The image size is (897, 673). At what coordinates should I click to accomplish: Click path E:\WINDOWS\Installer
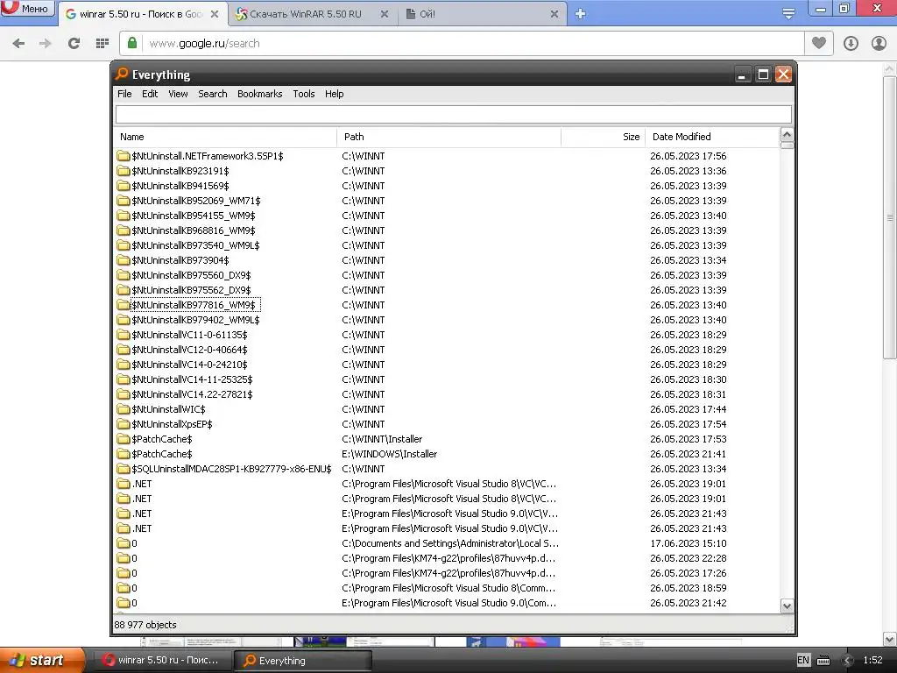390,454
